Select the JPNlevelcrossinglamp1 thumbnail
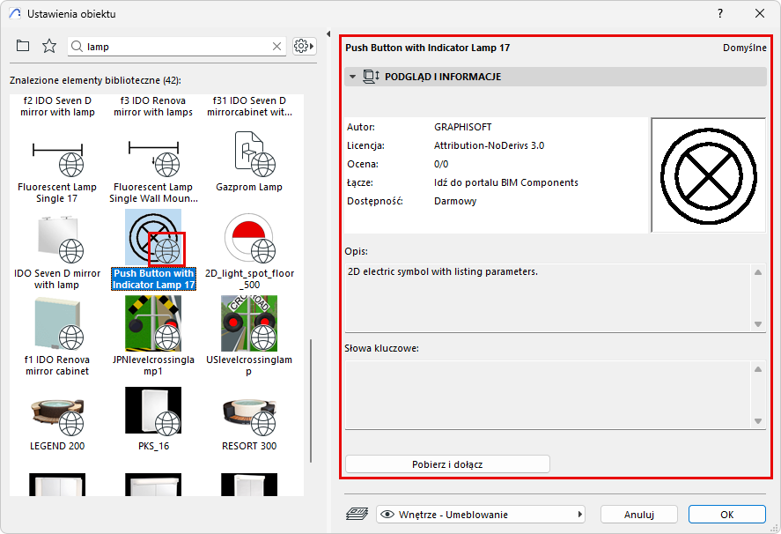 pyautogui.click(x=153, y=323)
